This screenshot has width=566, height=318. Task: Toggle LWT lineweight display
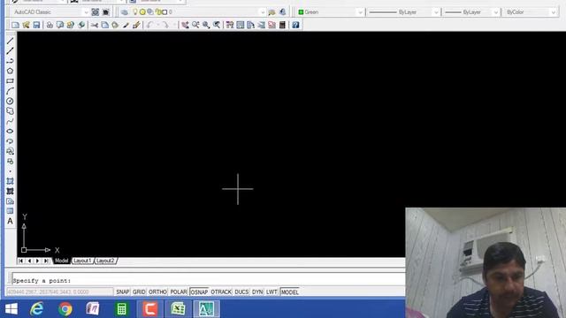272,292
